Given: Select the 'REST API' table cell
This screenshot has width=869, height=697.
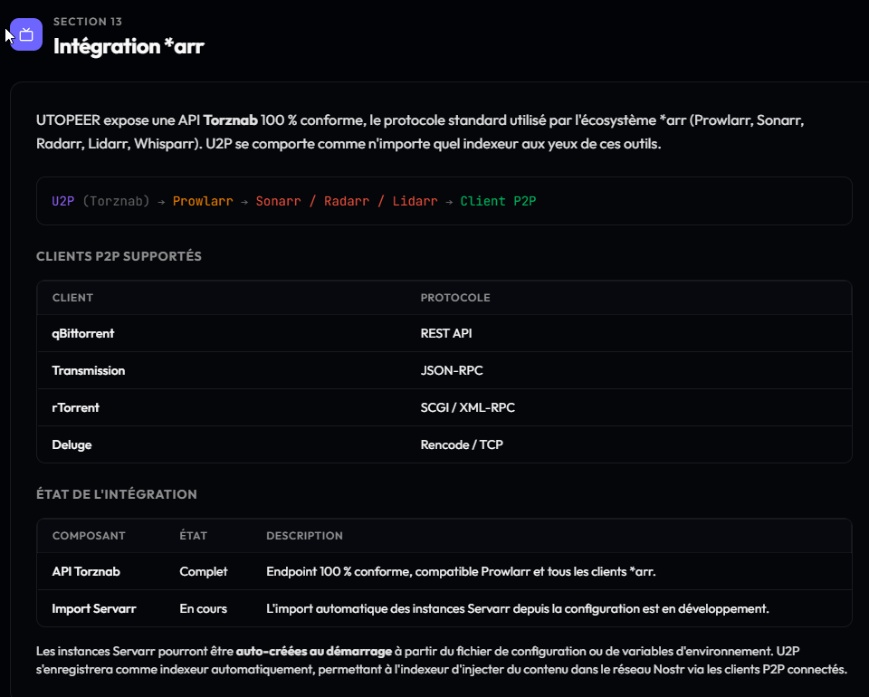Looking at the screenshot, I should tap(446, 333).
